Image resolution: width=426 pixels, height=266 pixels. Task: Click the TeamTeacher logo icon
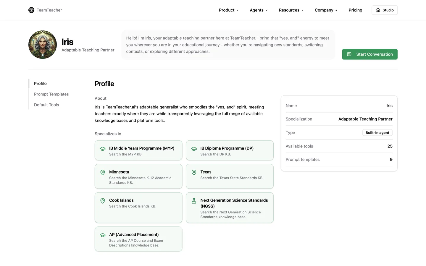(x=31, y=10)
